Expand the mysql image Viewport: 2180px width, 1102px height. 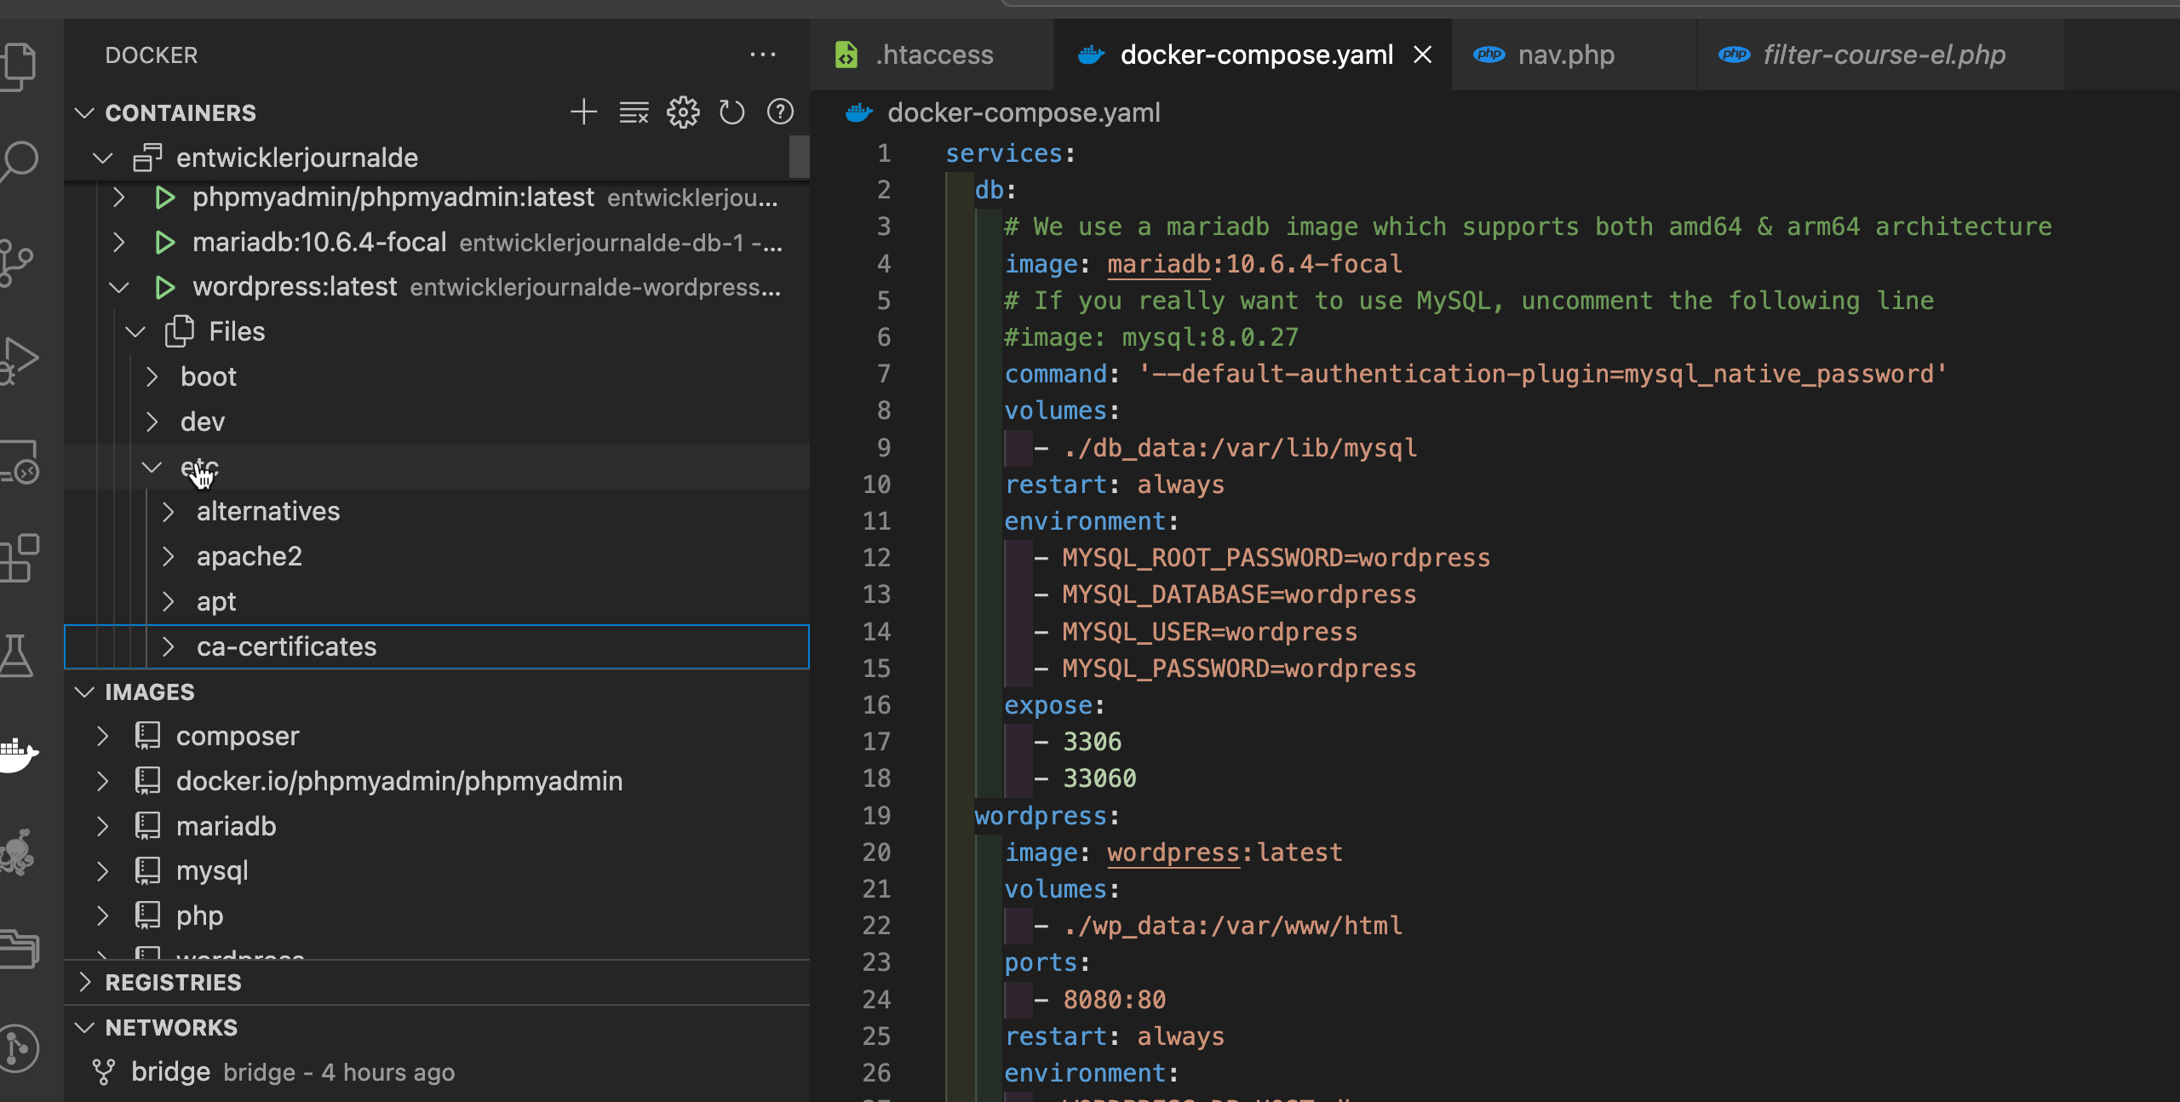coord(103,870)
